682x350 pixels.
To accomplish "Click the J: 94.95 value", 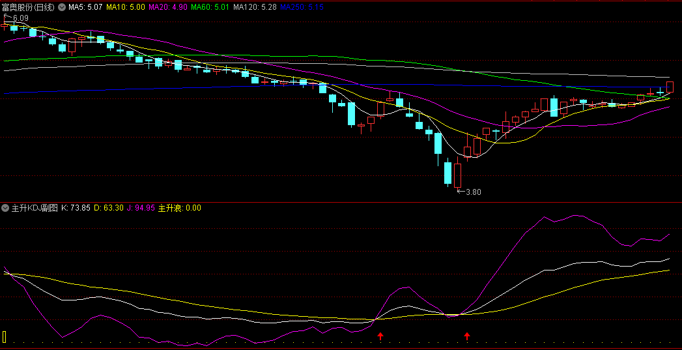I will click(x=141, y=208).
